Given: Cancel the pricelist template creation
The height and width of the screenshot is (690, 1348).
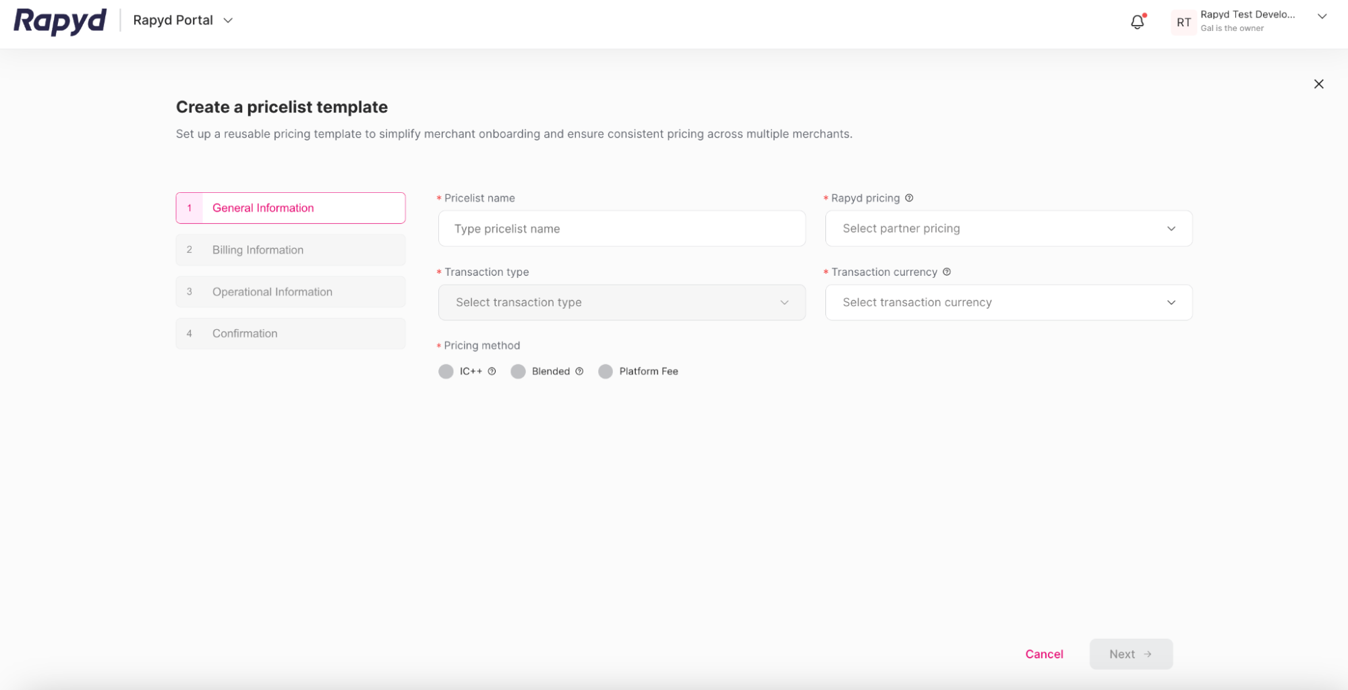Looking at the screenshot, I should [x=1044, y=654].
